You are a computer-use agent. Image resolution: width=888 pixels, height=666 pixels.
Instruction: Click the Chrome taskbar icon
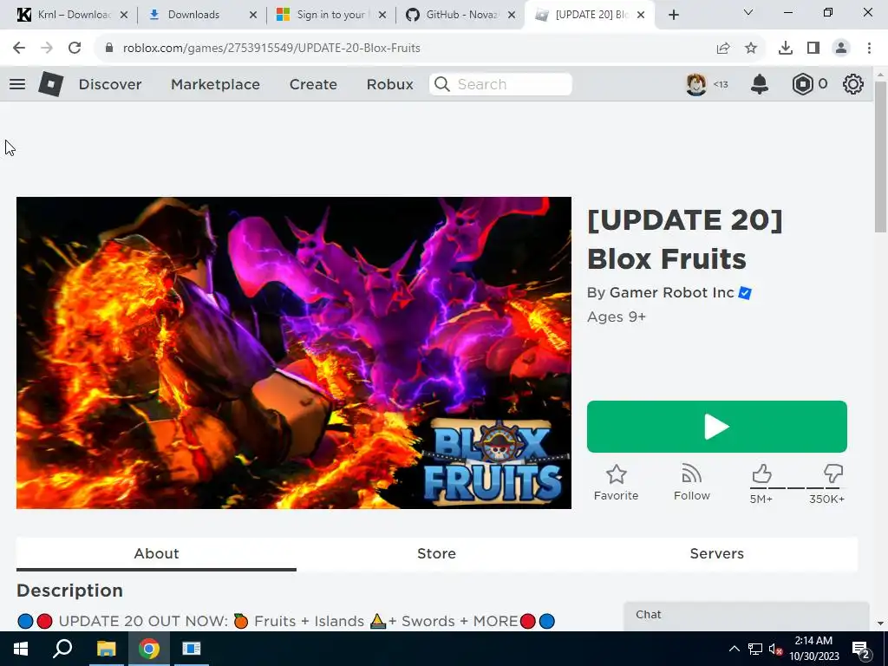[149, 649]
